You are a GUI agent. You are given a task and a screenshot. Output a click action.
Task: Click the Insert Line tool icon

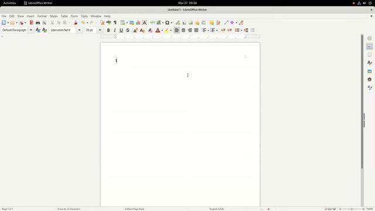coord(226,23)
